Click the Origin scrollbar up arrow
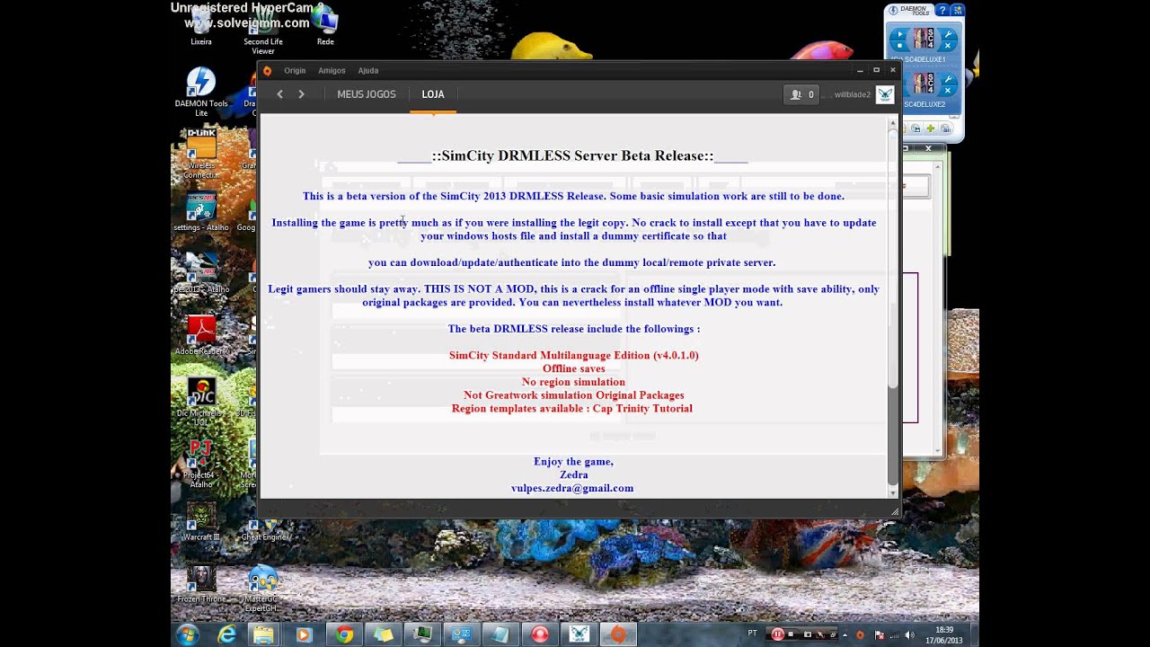1150x647 pixels. coord(892,123)
